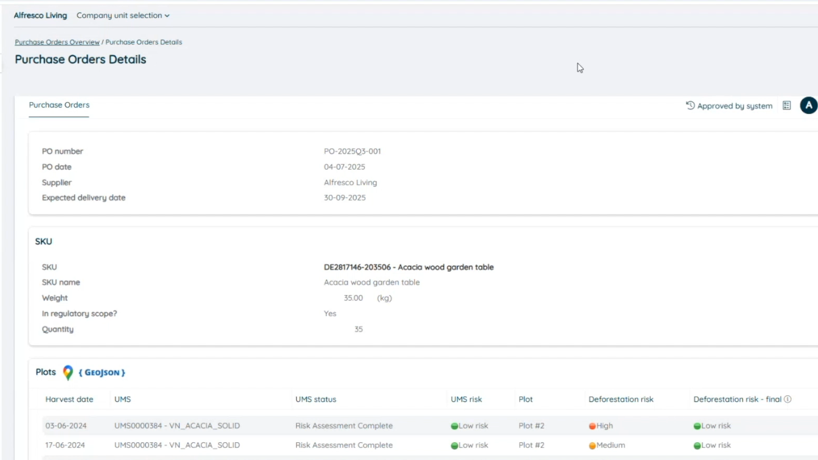Select the Purchase Orders tab

point(59,105)
